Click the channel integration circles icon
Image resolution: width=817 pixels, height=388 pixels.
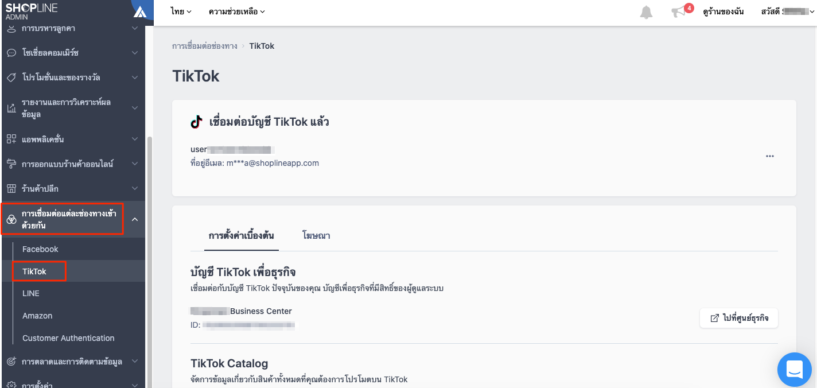pyautogui.click(x=11, y=220)
